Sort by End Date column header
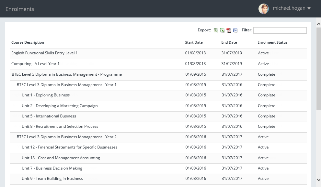The height and width of the screenshot is (187, 321). point(229,42)
